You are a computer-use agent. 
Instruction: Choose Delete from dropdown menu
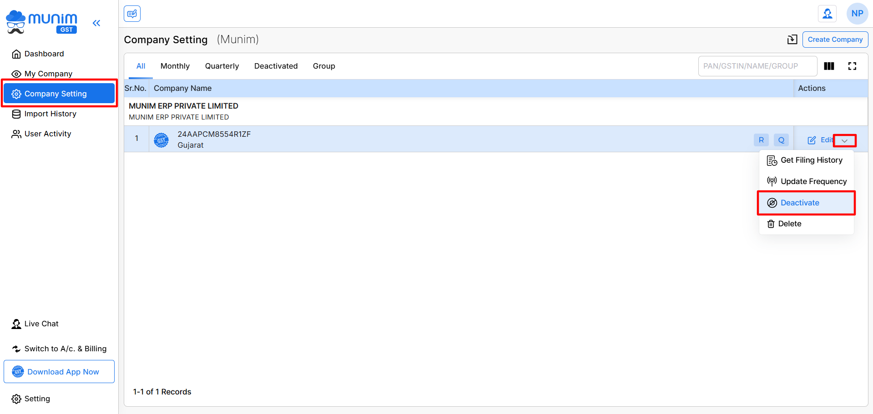(806, 224)
